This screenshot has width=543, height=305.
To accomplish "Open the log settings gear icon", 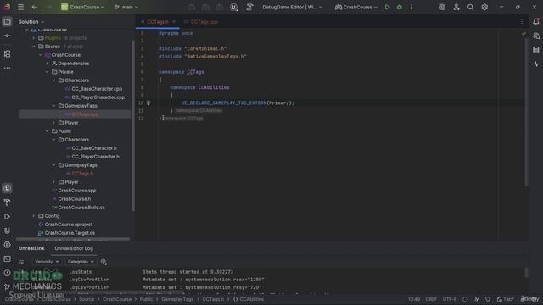I will point(104,262).
